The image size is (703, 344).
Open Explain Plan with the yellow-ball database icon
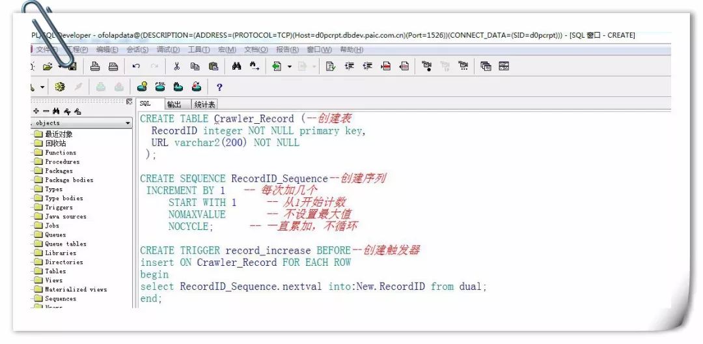click(x=142, y=87)
